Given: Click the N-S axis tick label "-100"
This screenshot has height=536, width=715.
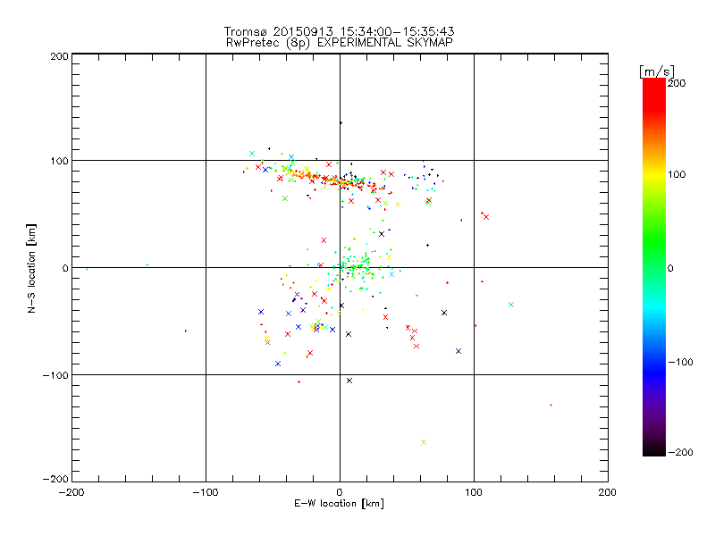Looking at the screenshot, I should click(55, 375).
